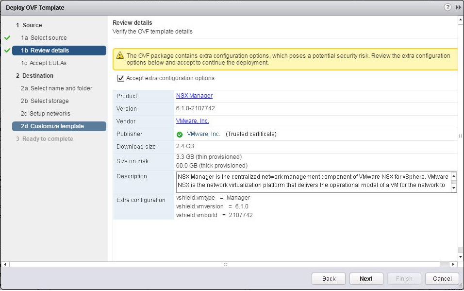Open the VMware, Inc. vendor link
464x291 pixels.
pos(192,121)
